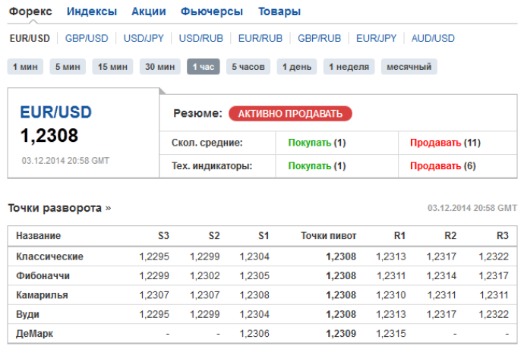The image size is (524, 349).
Task: Click the Точки пивот column header
Action: click(329, 236)
